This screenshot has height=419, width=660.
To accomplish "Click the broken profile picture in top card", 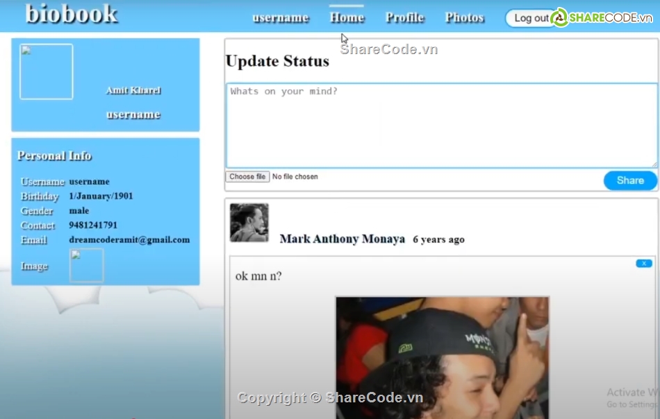I will [47, 71].
